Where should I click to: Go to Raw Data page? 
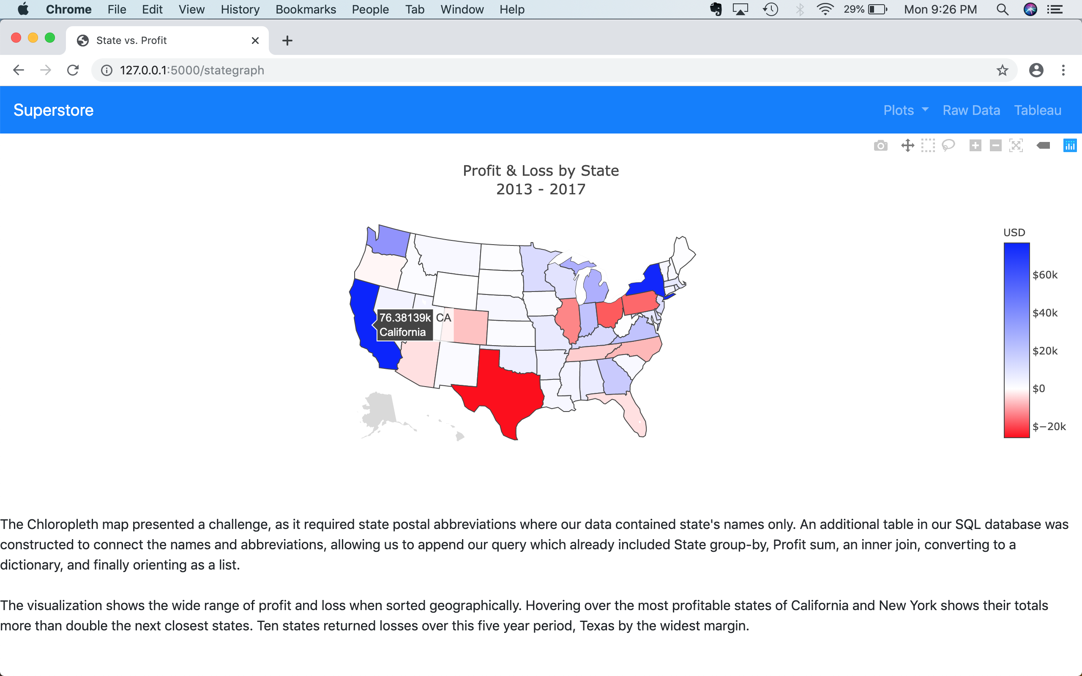click(x=971, y=110)
